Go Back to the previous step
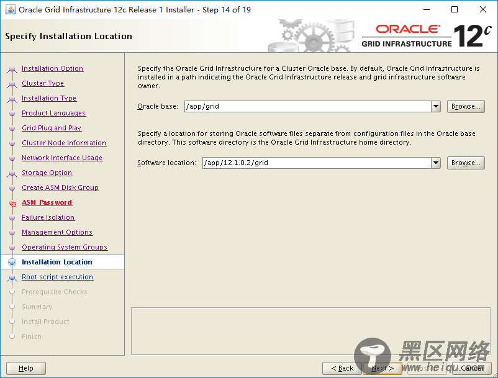498x378 pixels. pos(342,368)
